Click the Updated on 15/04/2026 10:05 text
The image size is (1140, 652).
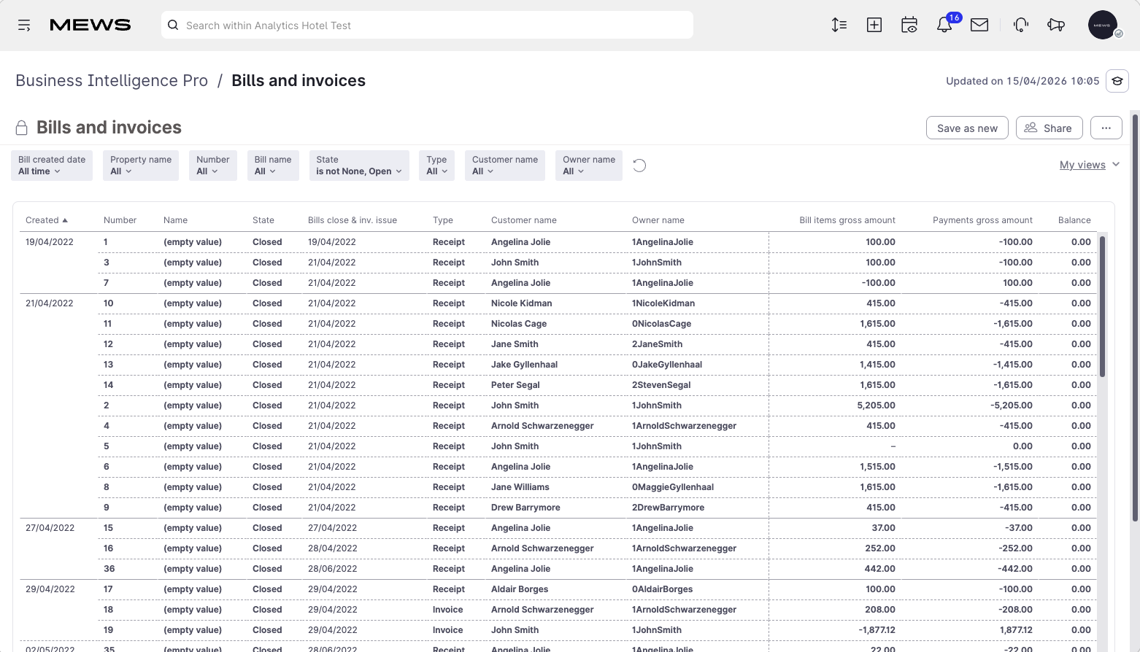coord(1022,81)
